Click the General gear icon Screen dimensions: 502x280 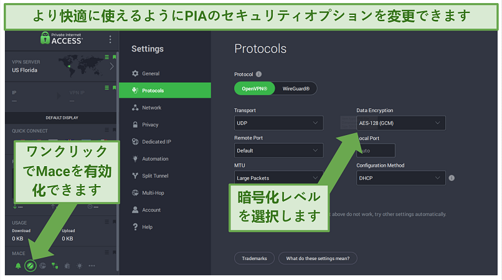click(x=135, y=73)
